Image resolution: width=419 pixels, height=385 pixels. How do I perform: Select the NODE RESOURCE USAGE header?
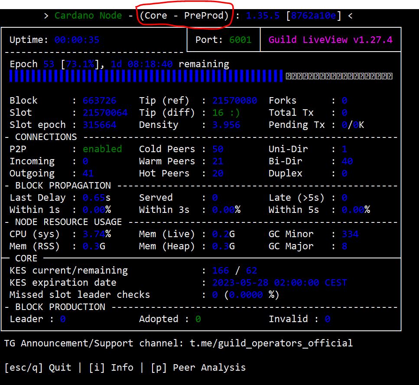click(x=68, y=222)
